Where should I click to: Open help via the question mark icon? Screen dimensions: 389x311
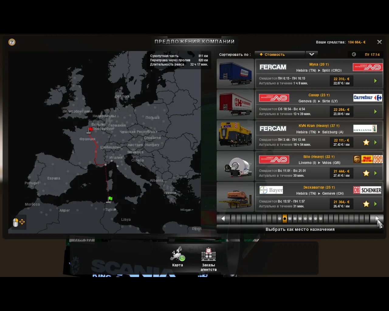tap(12, 42)
